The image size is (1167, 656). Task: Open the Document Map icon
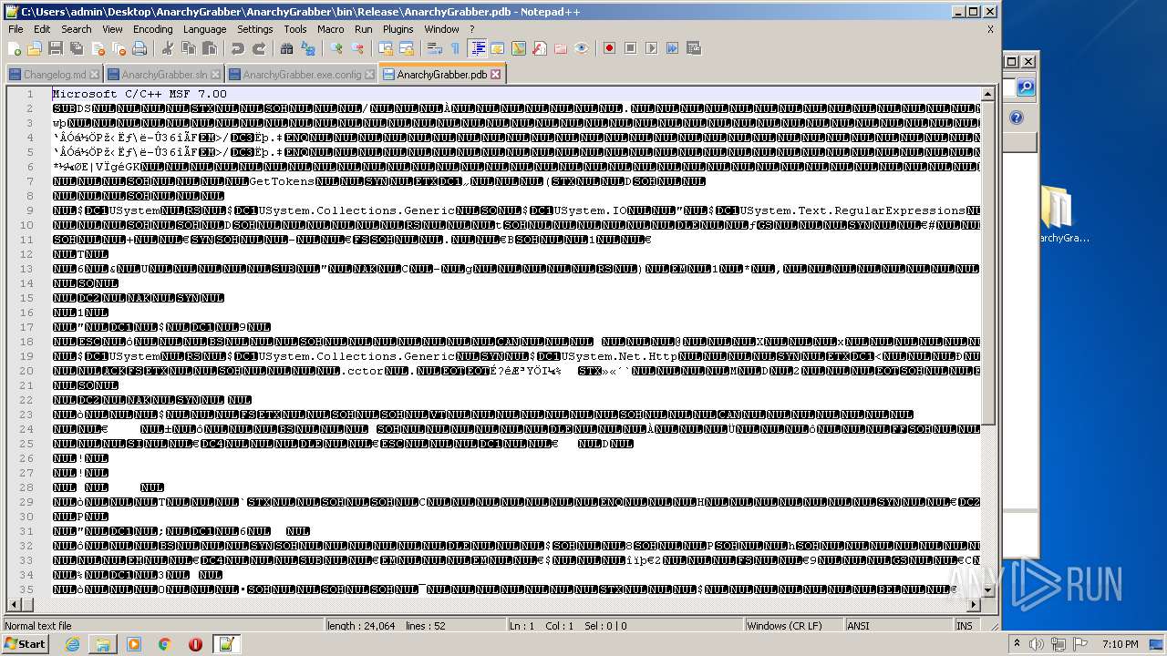tap(519, 48)
